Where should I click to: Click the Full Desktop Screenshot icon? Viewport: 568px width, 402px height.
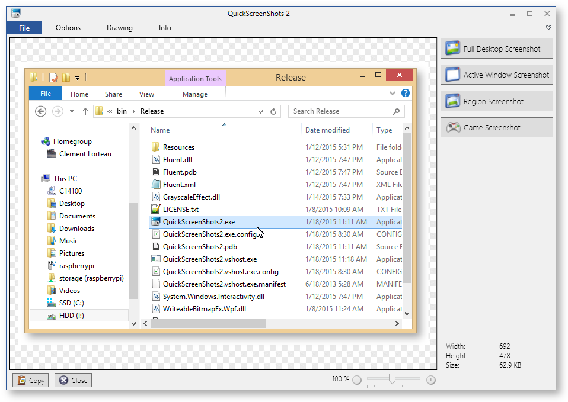pyautogui.click(x=454, y=49)
